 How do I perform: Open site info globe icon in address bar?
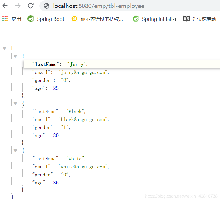[47, 6]
